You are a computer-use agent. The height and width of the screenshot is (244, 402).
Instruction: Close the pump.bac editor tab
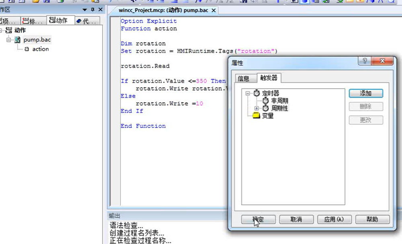(213, 10)
